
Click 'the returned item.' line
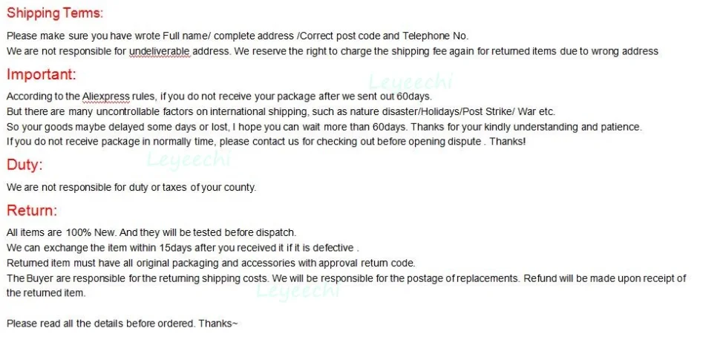click(x=46, y=293)
